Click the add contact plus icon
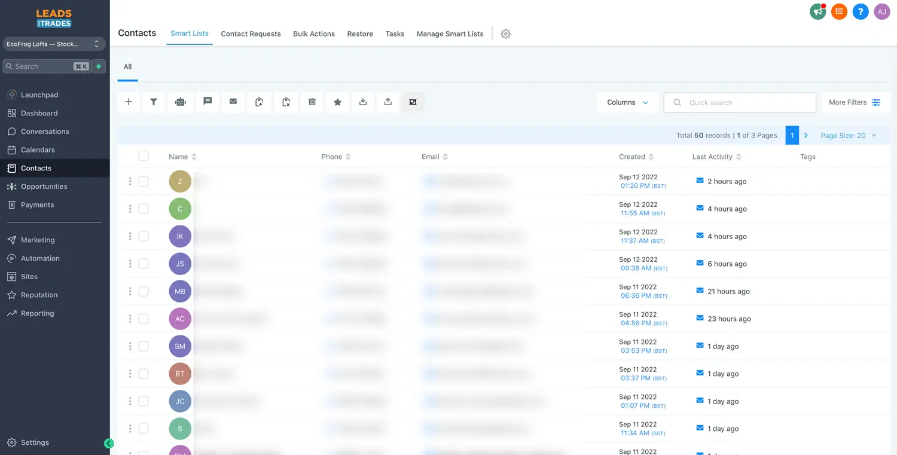Screen dimensions: 897x455 point(129,102)
